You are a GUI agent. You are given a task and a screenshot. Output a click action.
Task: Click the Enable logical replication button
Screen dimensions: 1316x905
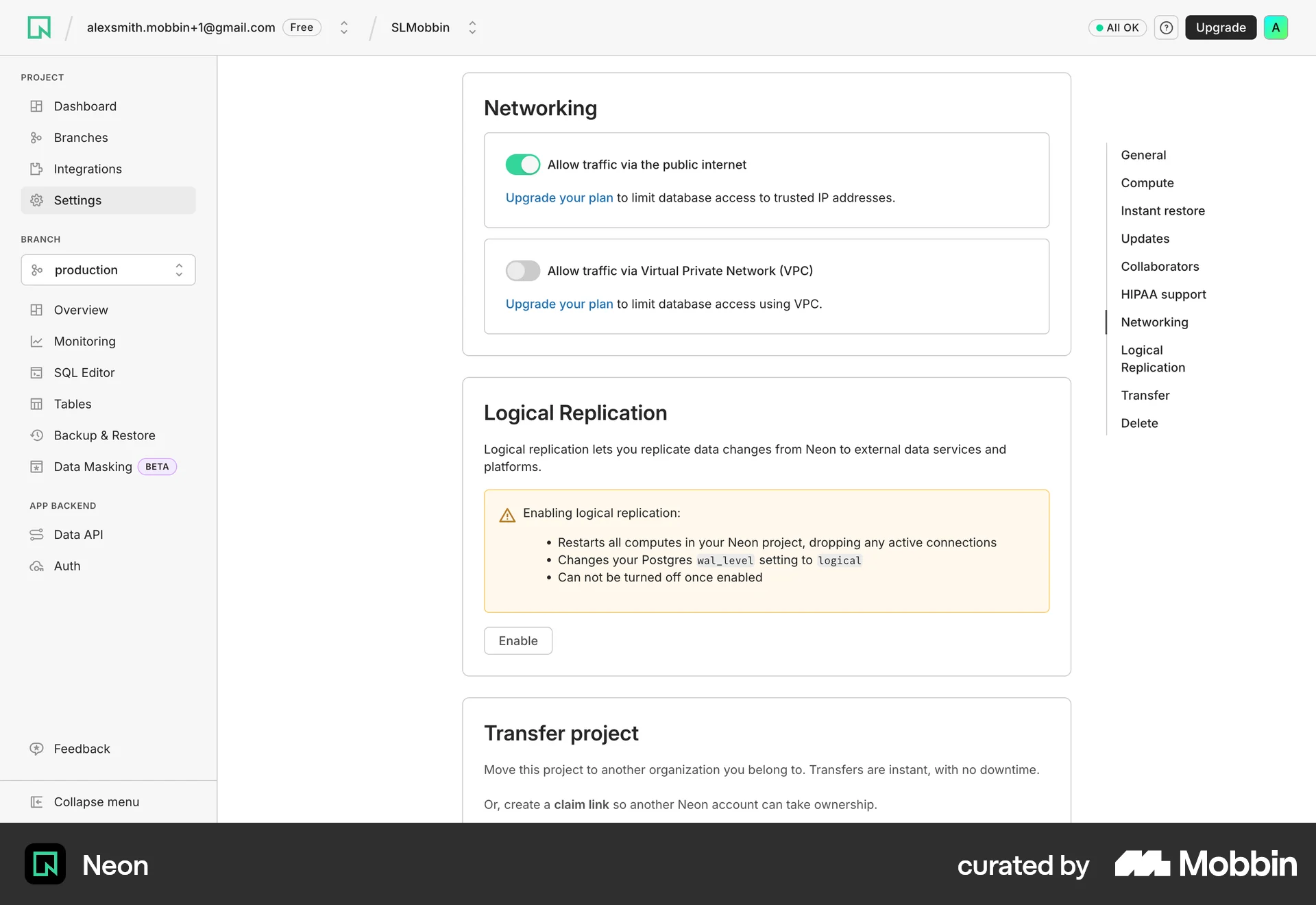[x=518, y=641]
